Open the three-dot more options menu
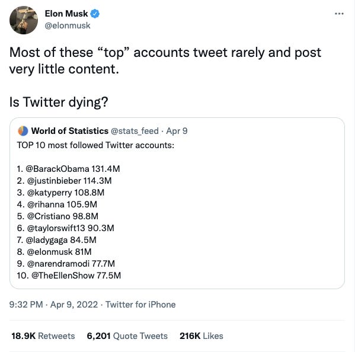The width and height of the screenshot is (355, 352). (x=339, y=14)
